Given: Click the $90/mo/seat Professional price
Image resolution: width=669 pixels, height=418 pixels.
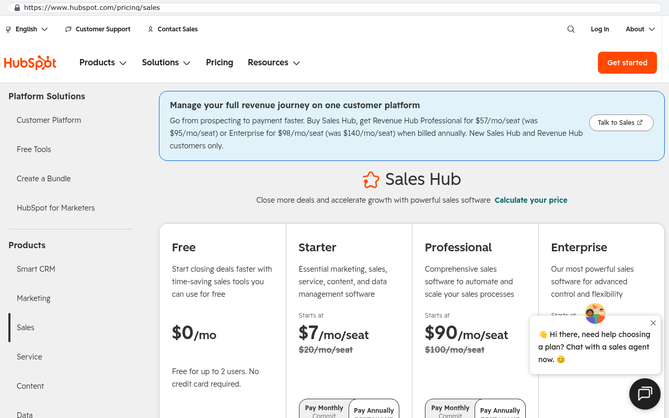Looking at the screenshot, I should point(466,333).
